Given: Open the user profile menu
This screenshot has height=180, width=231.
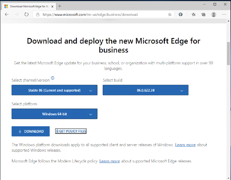Looking at the screenshot, I should 213,14.
